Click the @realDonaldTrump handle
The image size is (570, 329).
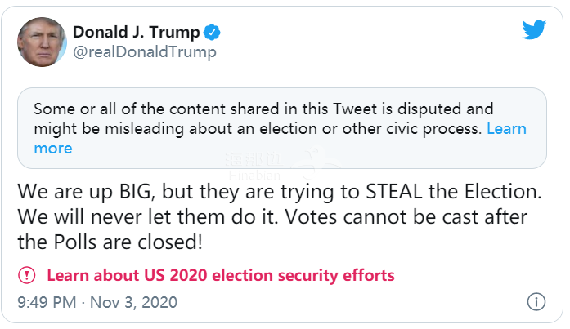(145, 53)
